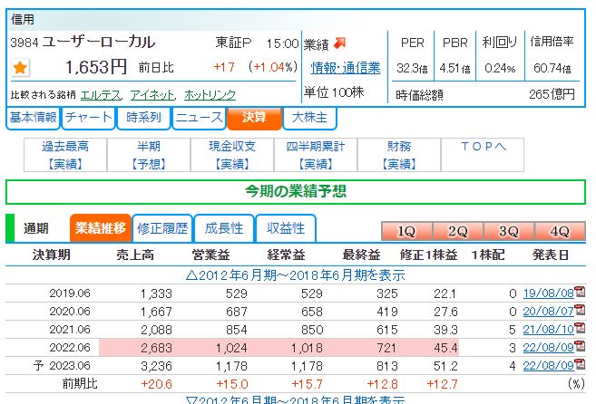
Task: Click 2019.06 period cell
Action: tap(70, 293)
